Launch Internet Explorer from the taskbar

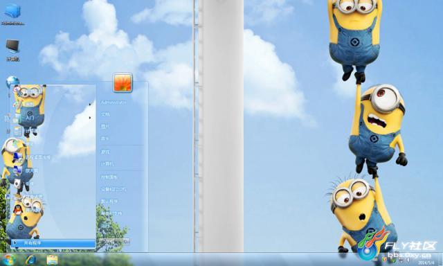(30, 260)
